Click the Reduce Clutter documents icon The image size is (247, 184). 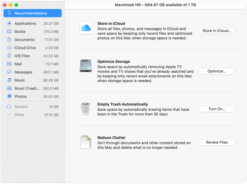click(86, 142)
